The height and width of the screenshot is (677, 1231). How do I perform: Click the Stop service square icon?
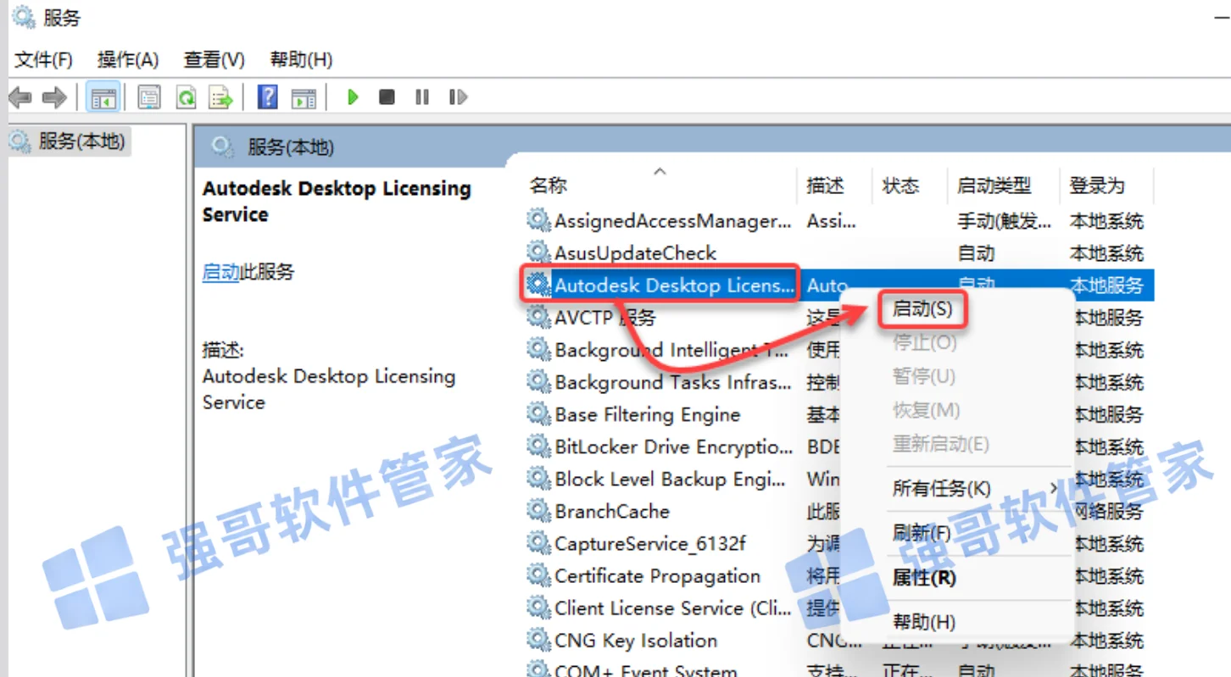click(387, 97)
